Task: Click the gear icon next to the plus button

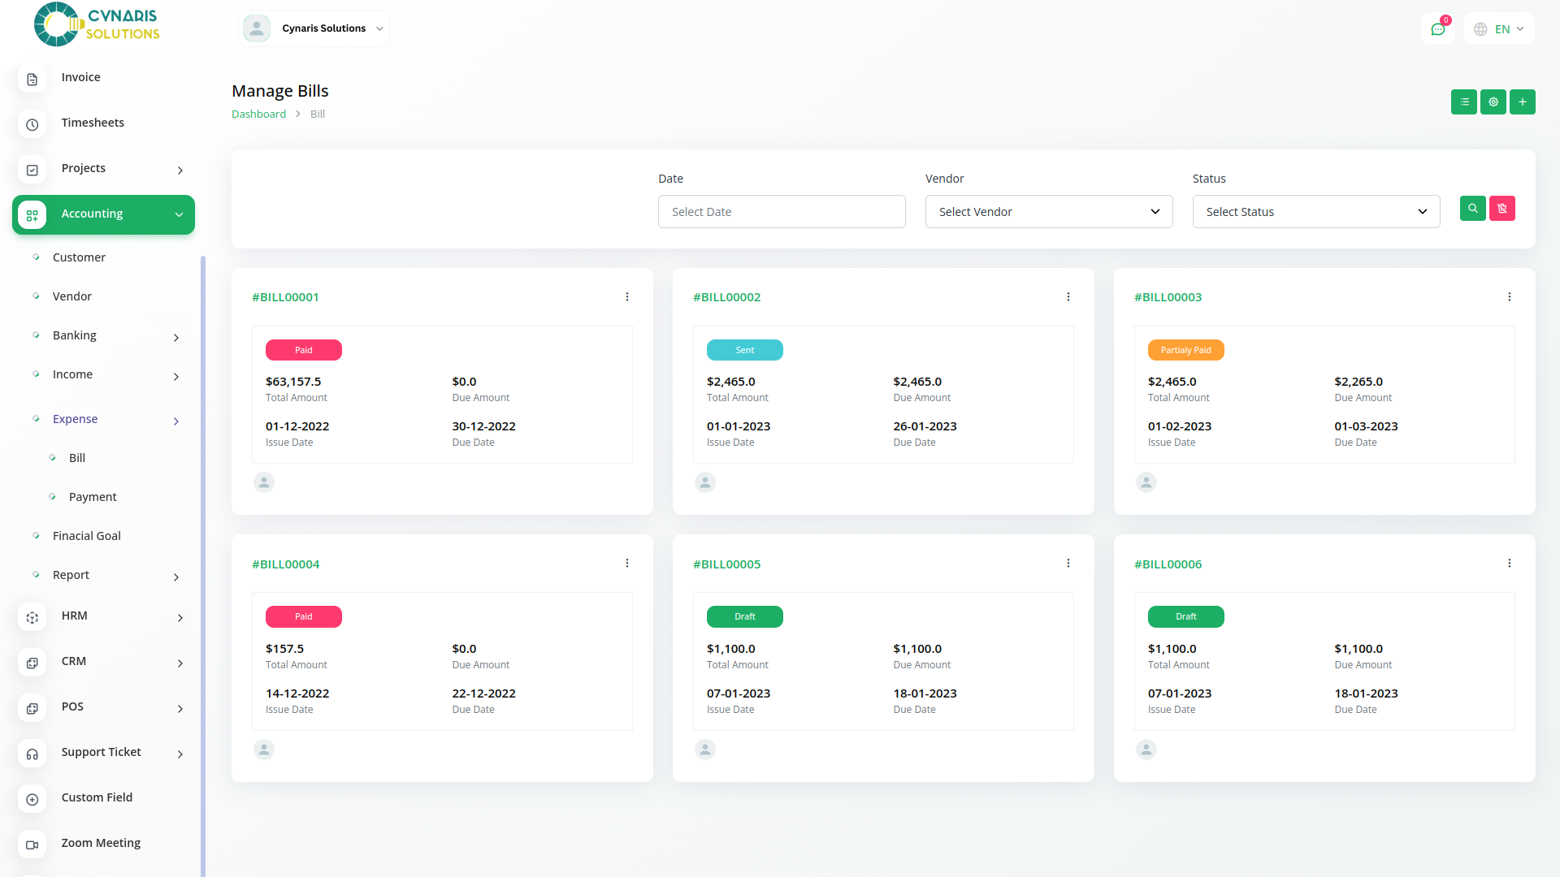Action: tap(1493, 102)
